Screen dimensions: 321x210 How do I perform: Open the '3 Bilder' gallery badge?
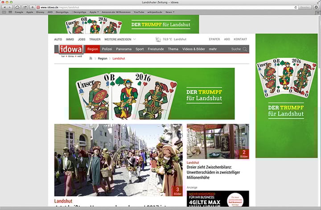click(177, 191)
